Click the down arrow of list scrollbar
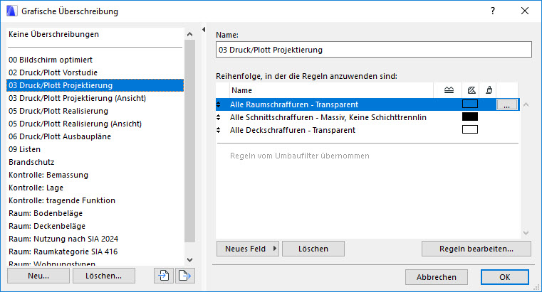542x292 pixels. coord(189,259)
